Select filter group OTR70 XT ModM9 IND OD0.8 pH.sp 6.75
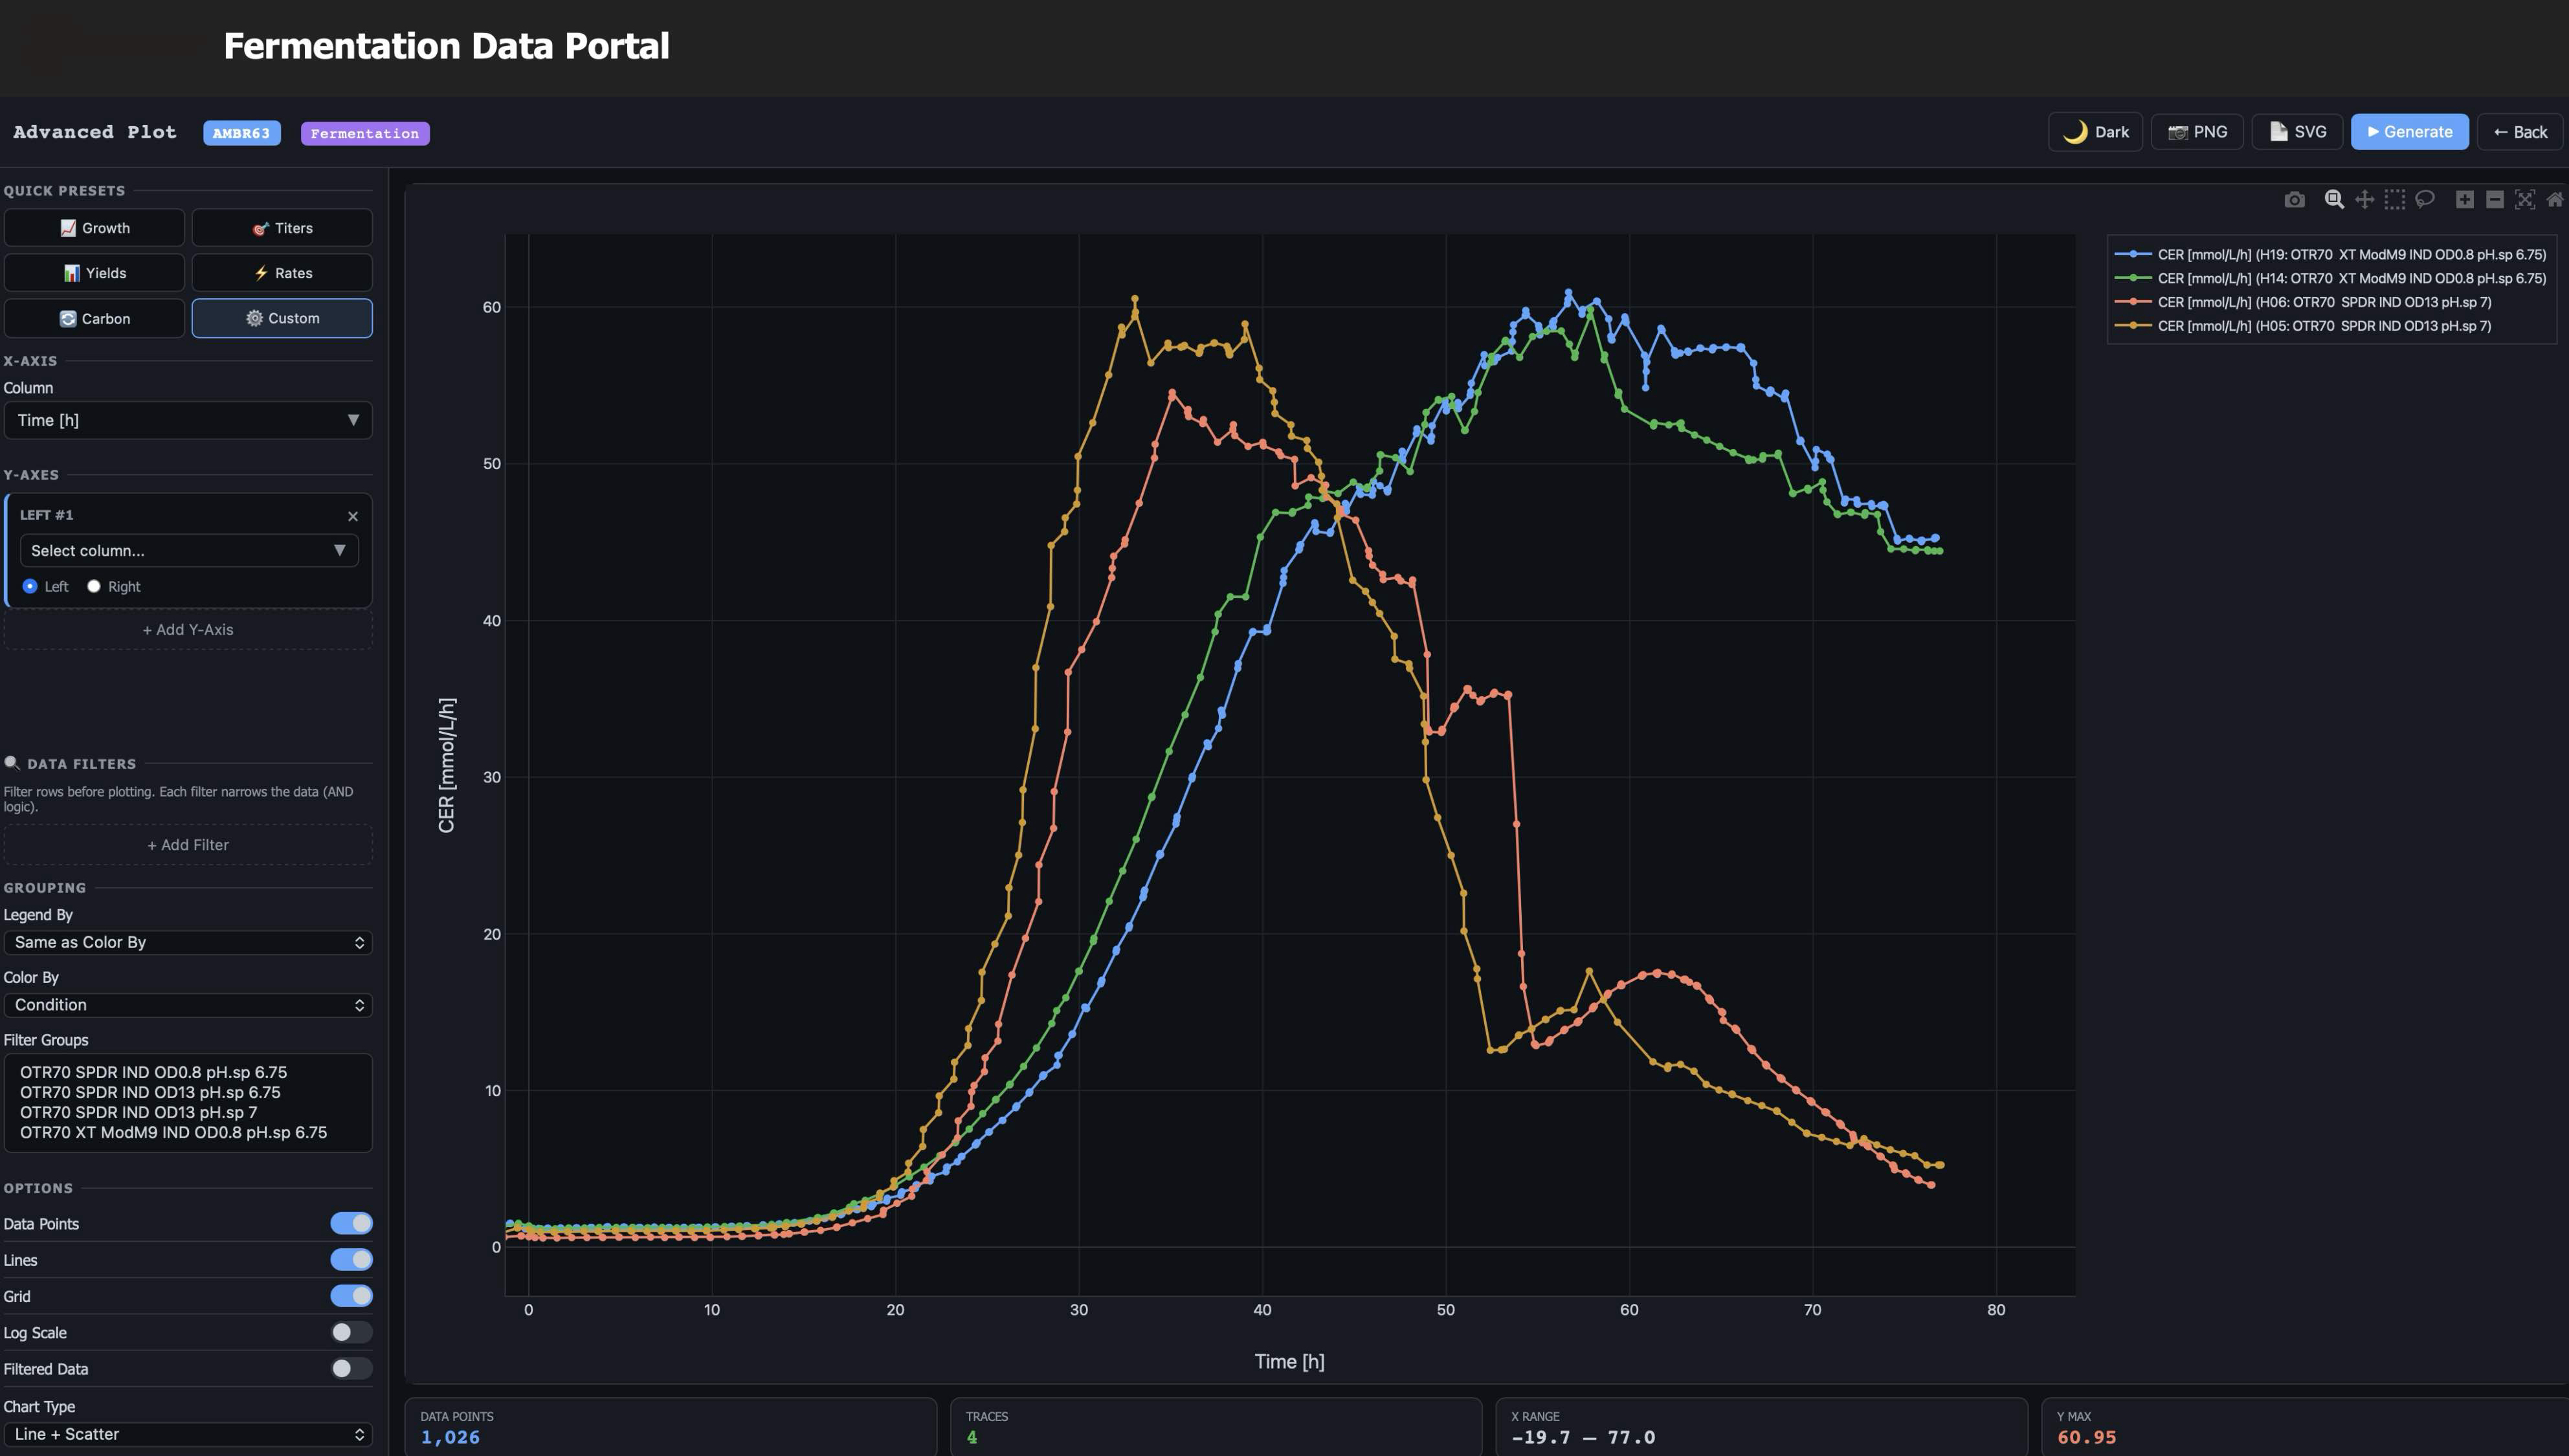 click(x=173, y=1132)
